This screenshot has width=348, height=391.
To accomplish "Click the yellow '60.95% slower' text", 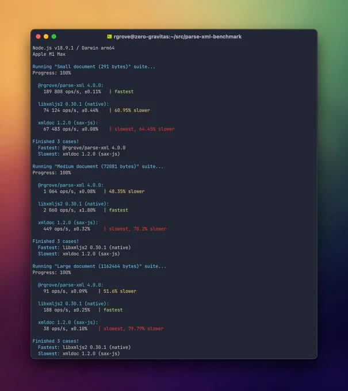I will click(x=132, y=110).
